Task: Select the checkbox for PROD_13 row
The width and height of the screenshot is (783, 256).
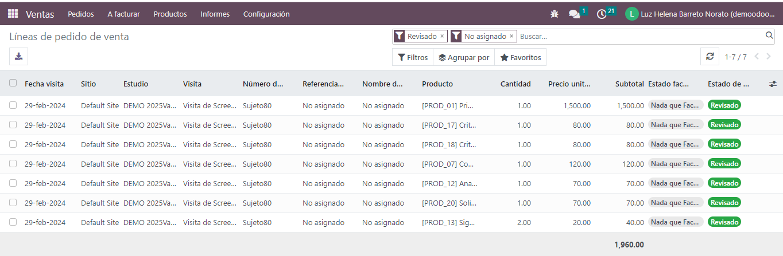Action: coord(13,222)
